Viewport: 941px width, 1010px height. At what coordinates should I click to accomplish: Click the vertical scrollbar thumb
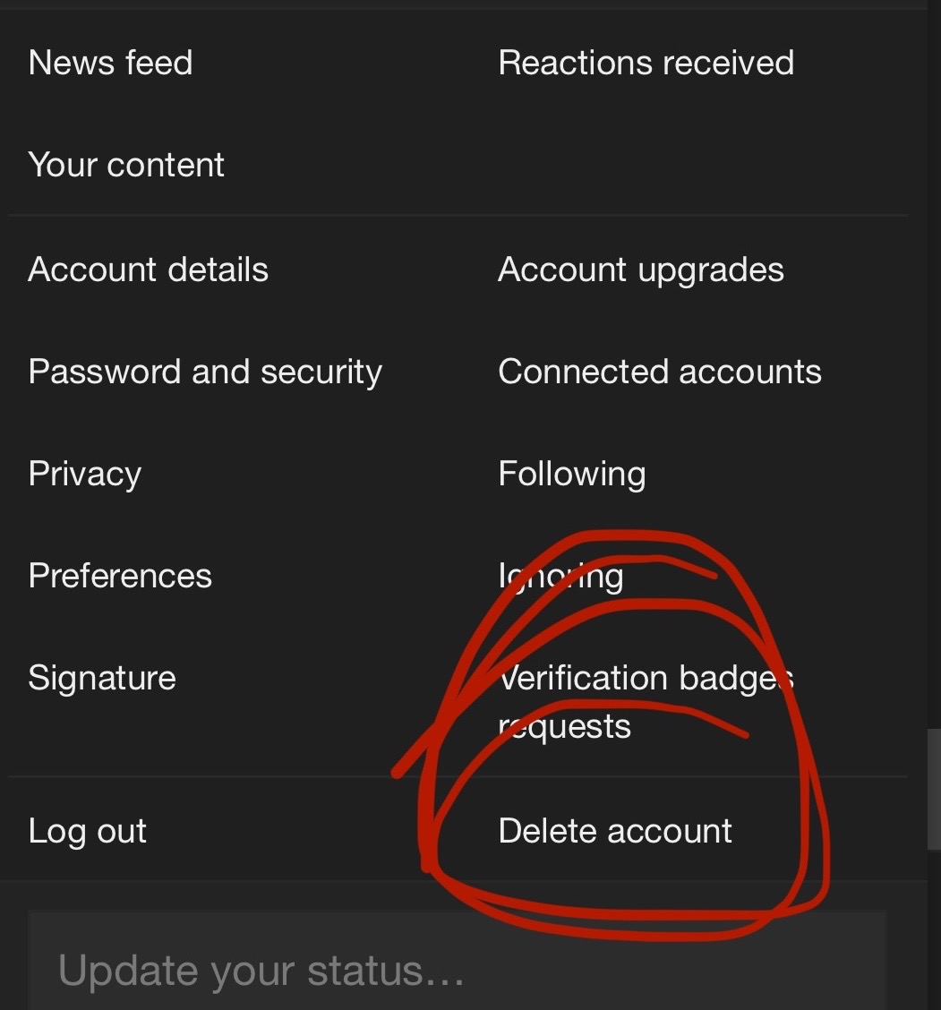coord(933,788)
